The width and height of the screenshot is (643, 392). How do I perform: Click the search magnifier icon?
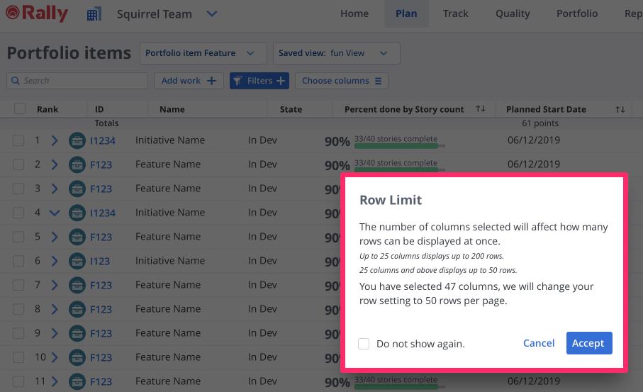point(16,81)
